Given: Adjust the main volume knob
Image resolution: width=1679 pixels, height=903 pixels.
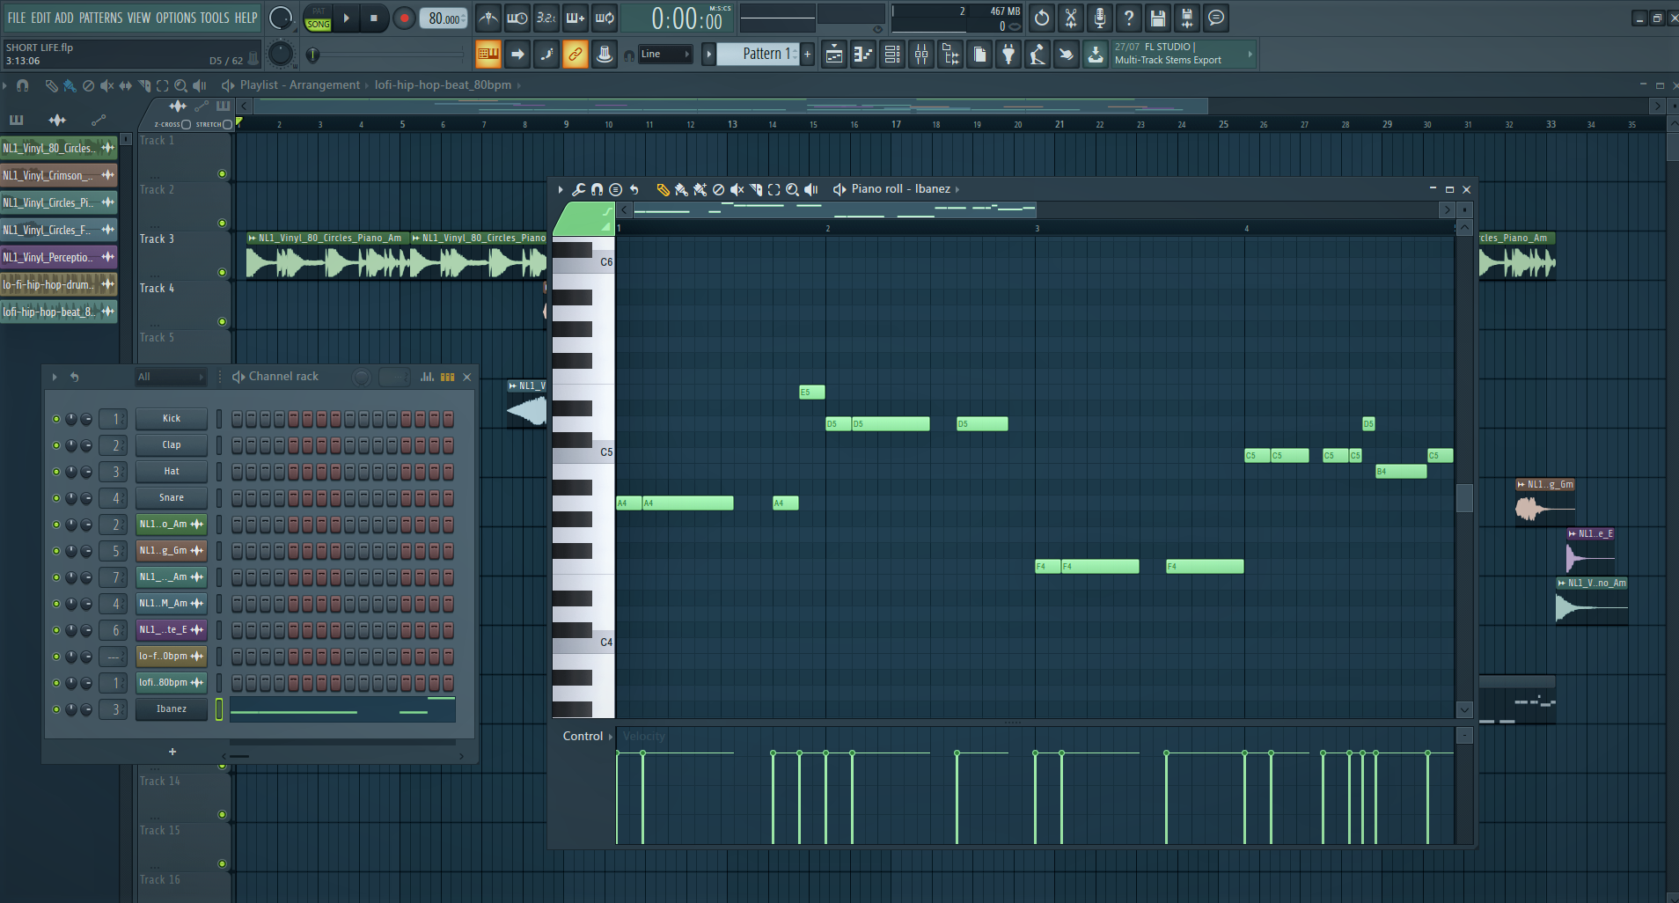Looking at the screenshot, I should click(280, 18).
